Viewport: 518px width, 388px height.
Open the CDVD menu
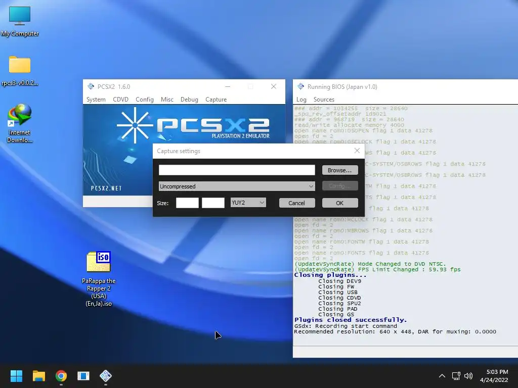coord(120,100)
